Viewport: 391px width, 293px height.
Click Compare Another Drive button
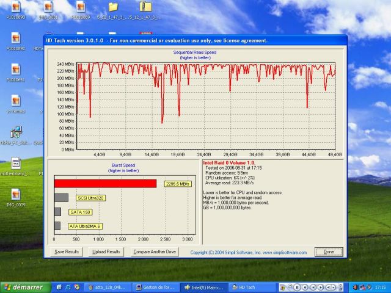(155, 252)
